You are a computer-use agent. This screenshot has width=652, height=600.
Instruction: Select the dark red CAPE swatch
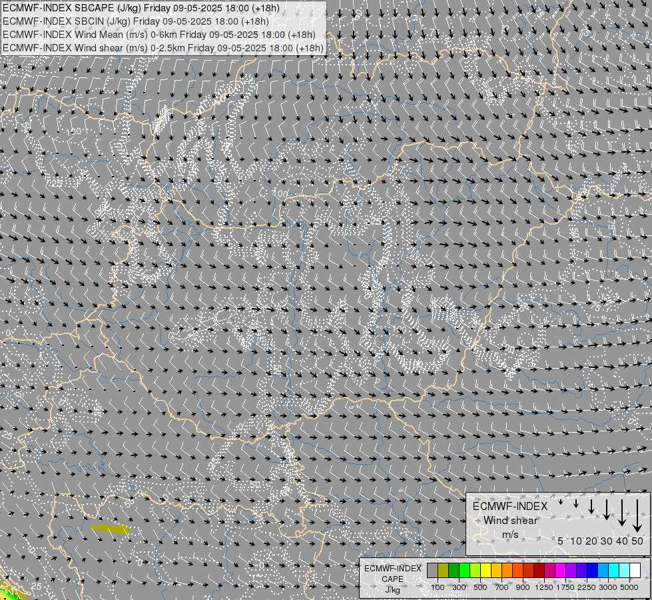[539, 571]
